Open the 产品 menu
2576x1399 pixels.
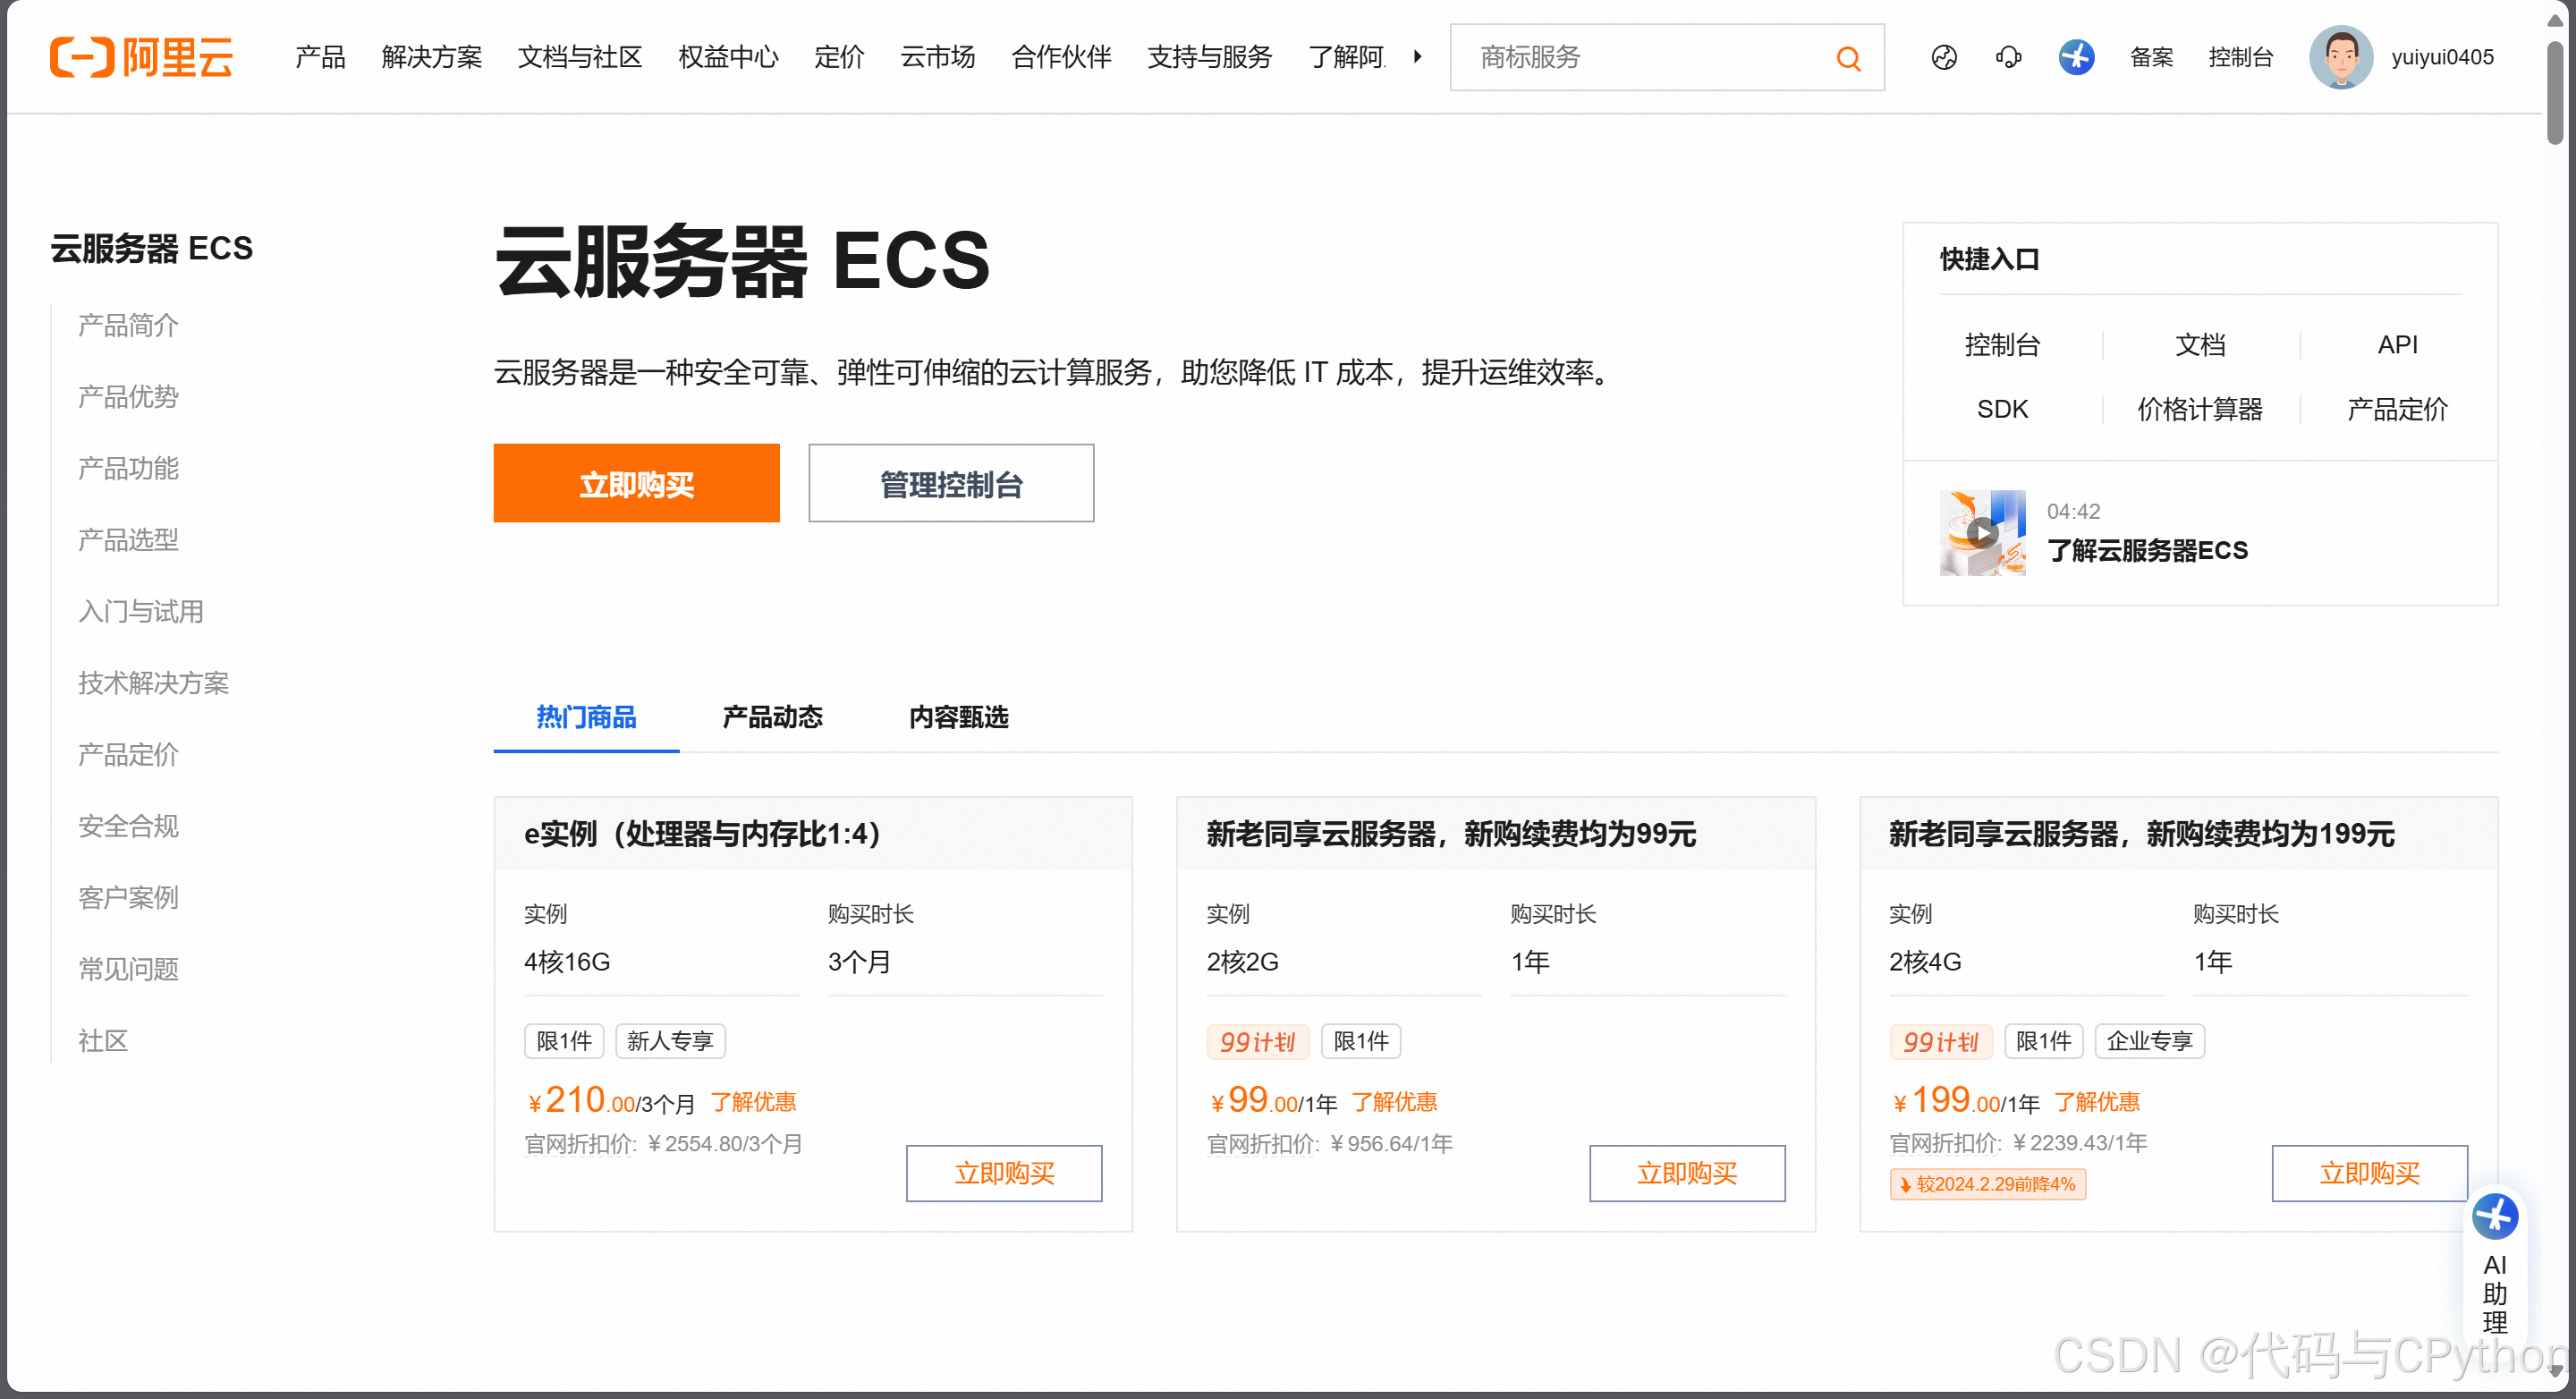coord(320,57)
